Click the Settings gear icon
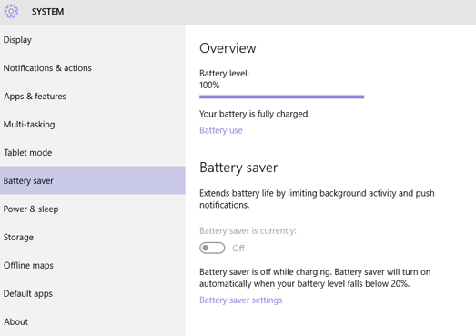This screenshot has height=336, width=476. click(x=11, y=11)
